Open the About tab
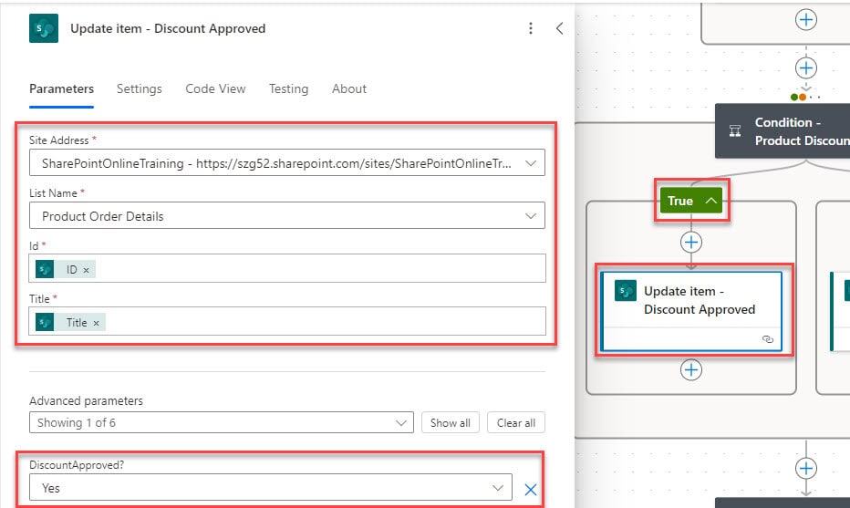 [349, 88]
